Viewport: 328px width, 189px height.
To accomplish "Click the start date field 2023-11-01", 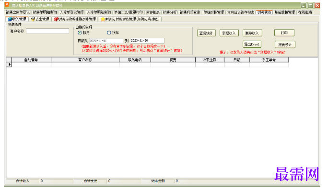I will (x=106, y=41).
